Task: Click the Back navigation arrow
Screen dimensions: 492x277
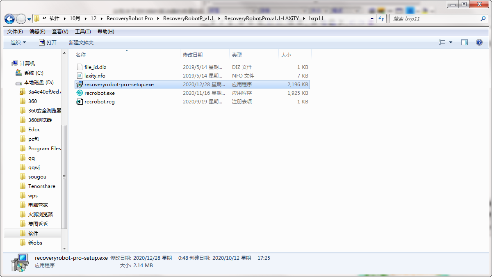Action: (x=9, y=19)
